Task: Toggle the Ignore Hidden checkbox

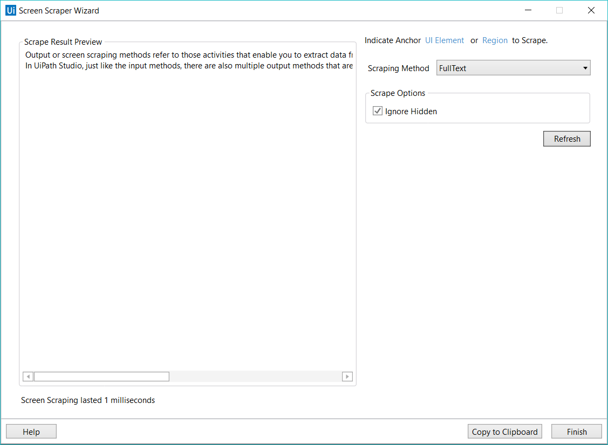Action: [377, 111]
